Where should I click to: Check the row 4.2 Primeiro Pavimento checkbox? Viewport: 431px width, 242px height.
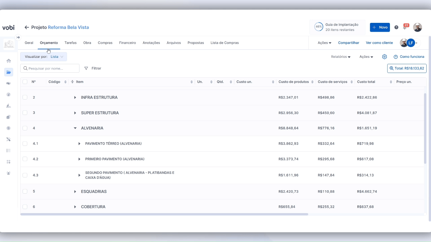pyautogui.click(x=25, y=159)
